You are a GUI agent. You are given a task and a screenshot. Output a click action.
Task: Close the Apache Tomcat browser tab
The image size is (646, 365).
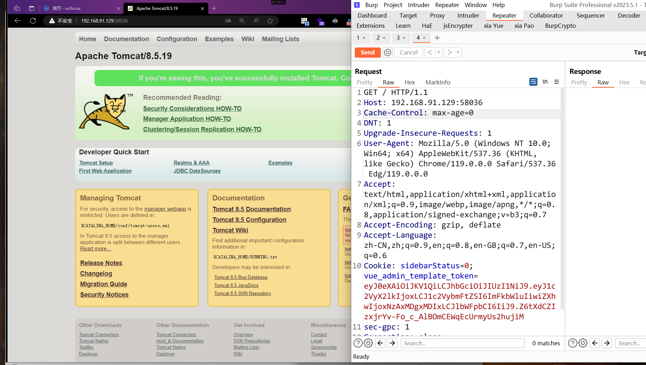(202, 8)
